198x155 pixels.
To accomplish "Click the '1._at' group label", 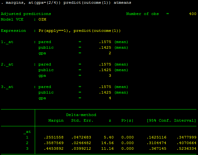I will point(7,42).
